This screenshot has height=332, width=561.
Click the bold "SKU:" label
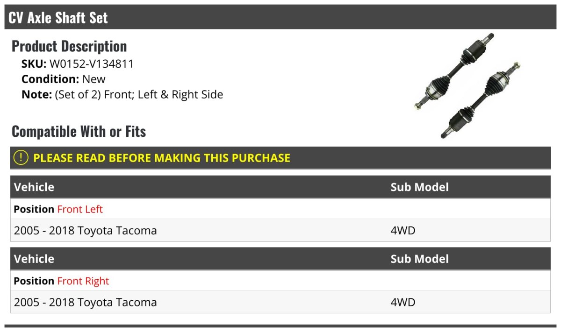pos(34,64)
